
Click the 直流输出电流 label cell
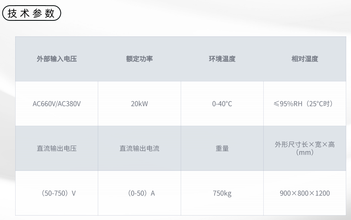[139, 148]
